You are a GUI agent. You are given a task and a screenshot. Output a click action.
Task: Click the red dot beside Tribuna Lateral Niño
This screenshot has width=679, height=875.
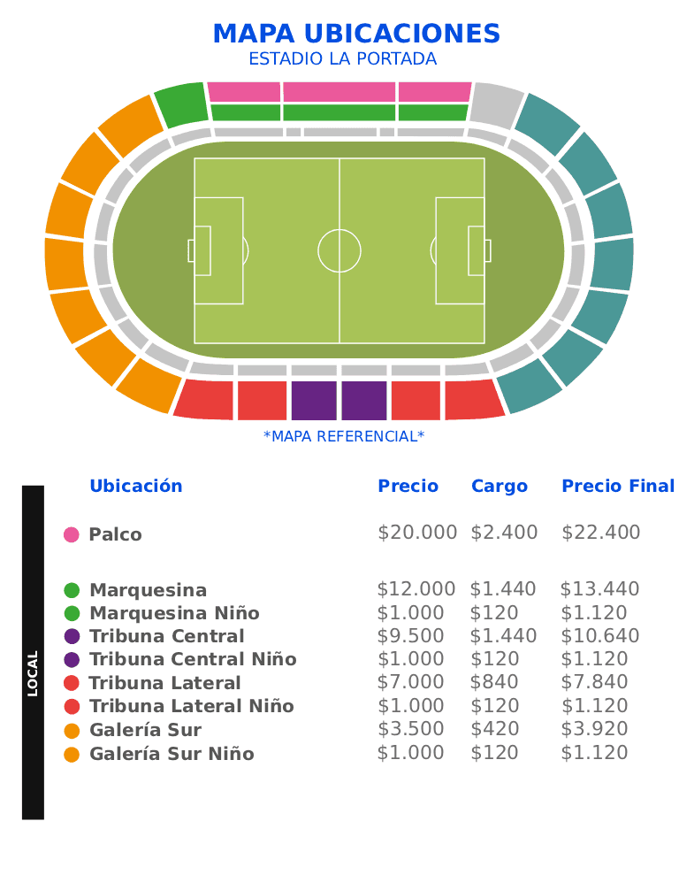click(x=72, y=706)
